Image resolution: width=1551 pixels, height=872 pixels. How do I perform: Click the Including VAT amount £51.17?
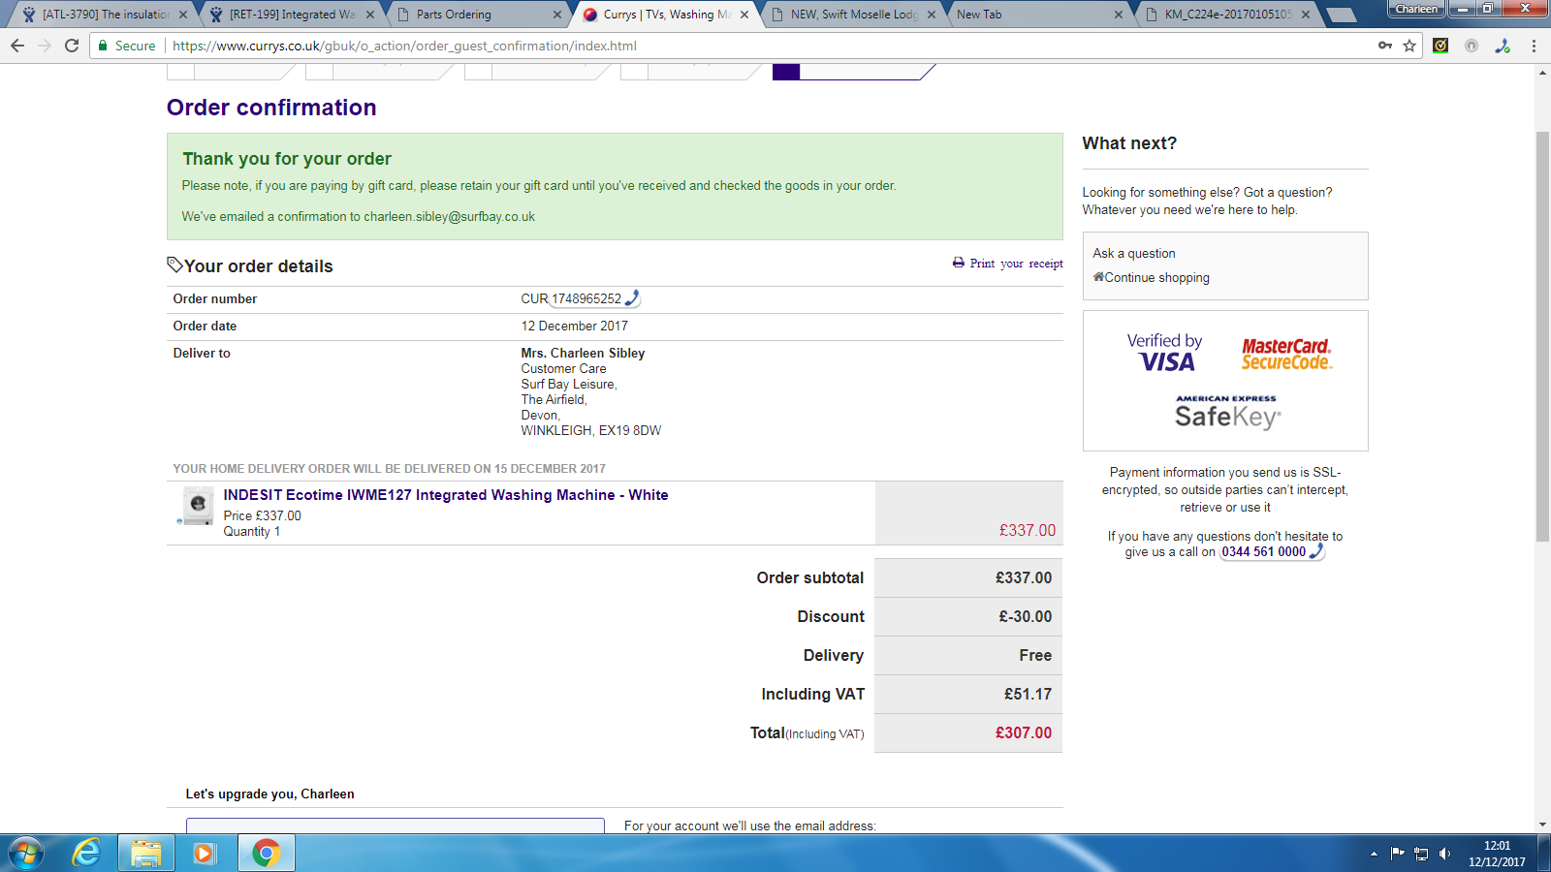coord(1029,694)
